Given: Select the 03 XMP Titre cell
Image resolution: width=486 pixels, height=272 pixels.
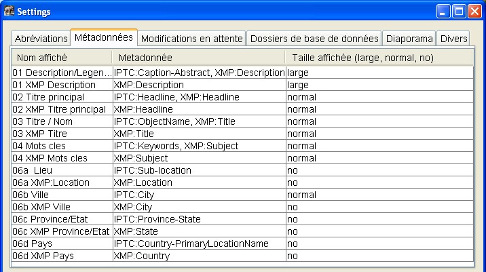Looking at the screenshot, I should 62,134.
